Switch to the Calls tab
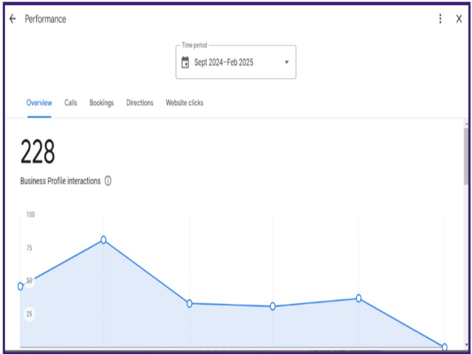This screenshot has width=472, height=354. (71, 103)
